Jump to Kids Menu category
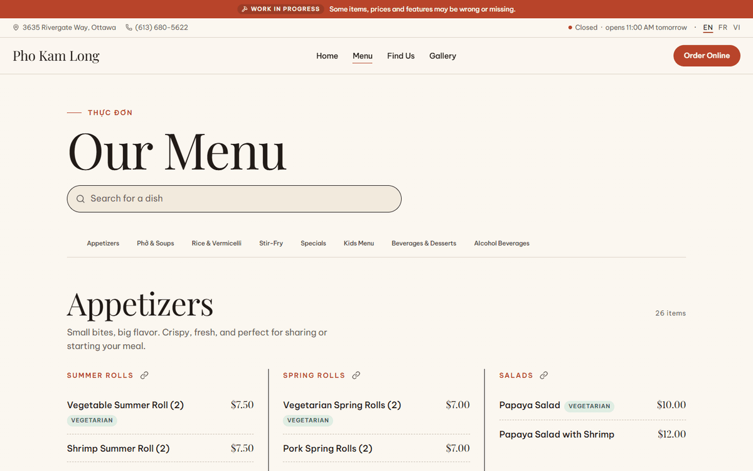 [359, 243]
